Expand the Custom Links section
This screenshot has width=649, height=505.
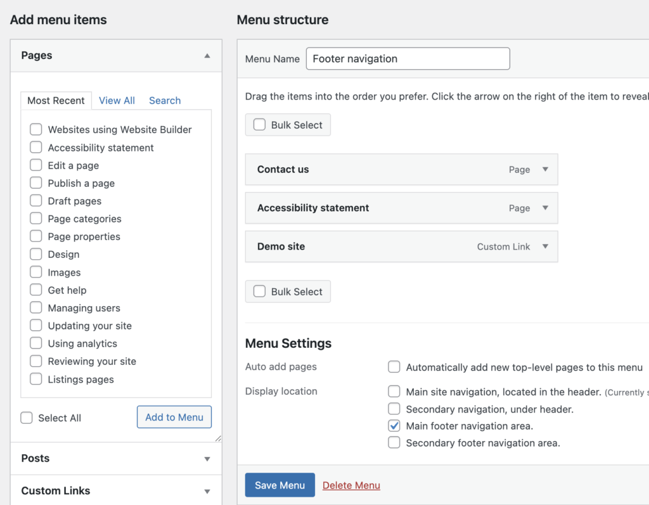[207, 491]
